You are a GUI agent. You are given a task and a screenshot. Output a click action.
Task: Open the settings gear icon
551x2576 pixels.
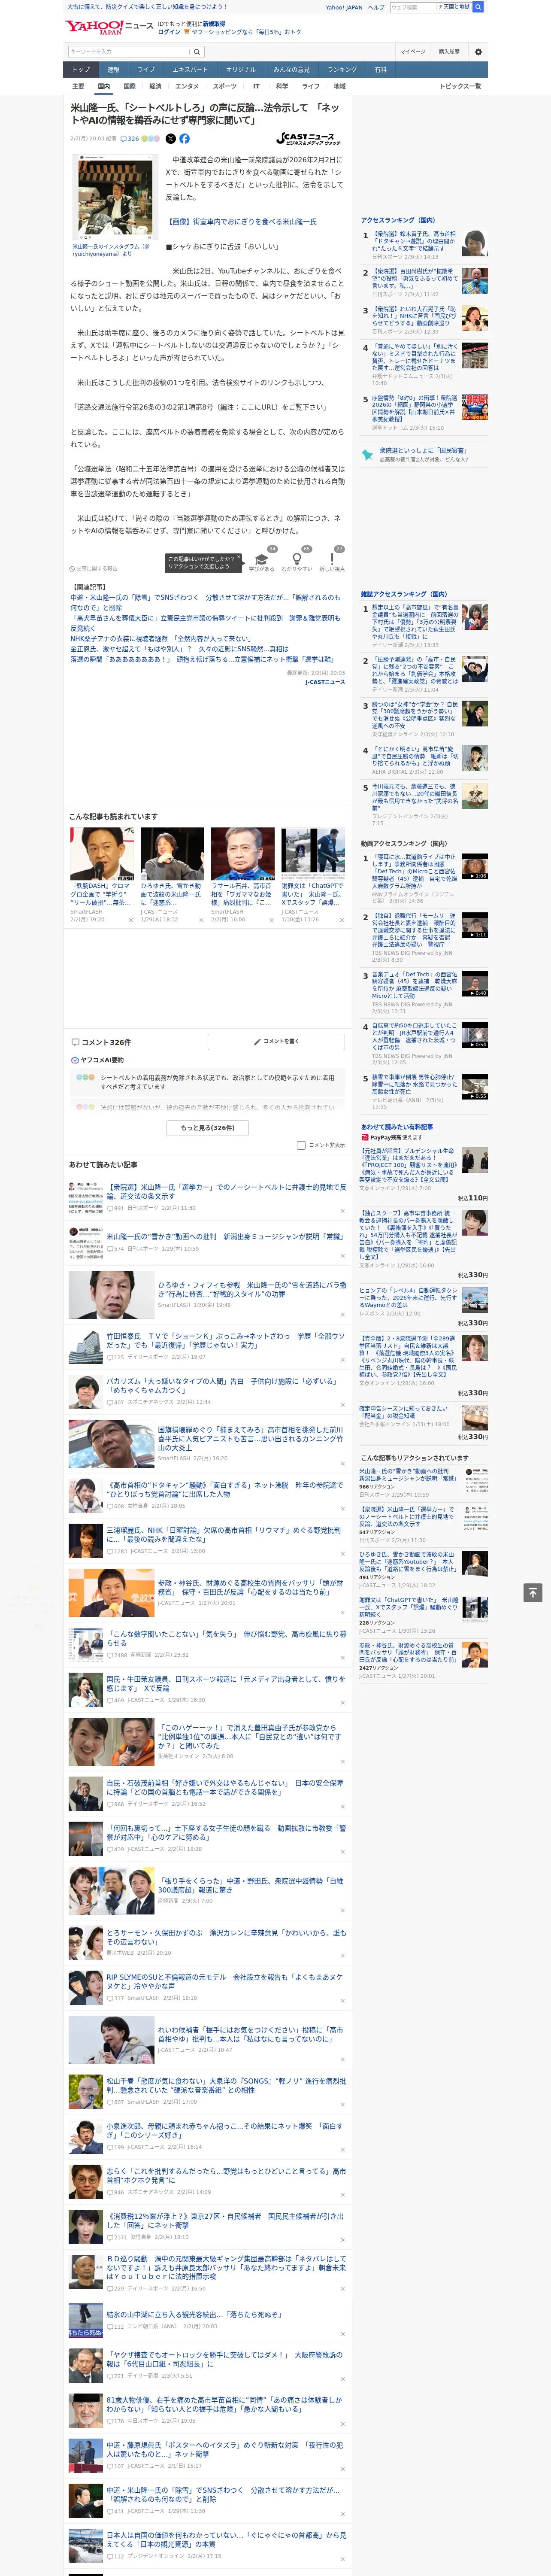(478, 51)
